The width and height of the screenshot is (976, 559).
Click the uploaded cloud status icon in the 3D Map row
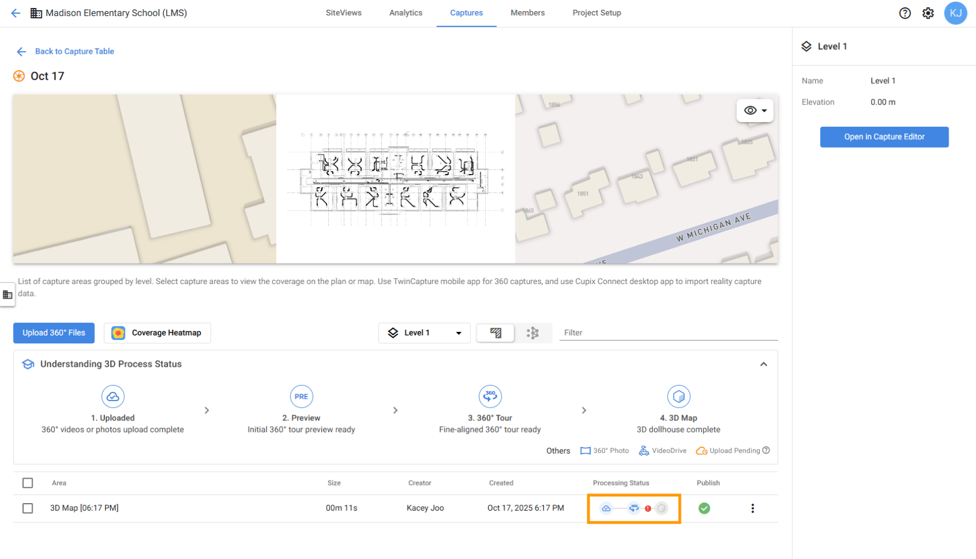(606, 508)
